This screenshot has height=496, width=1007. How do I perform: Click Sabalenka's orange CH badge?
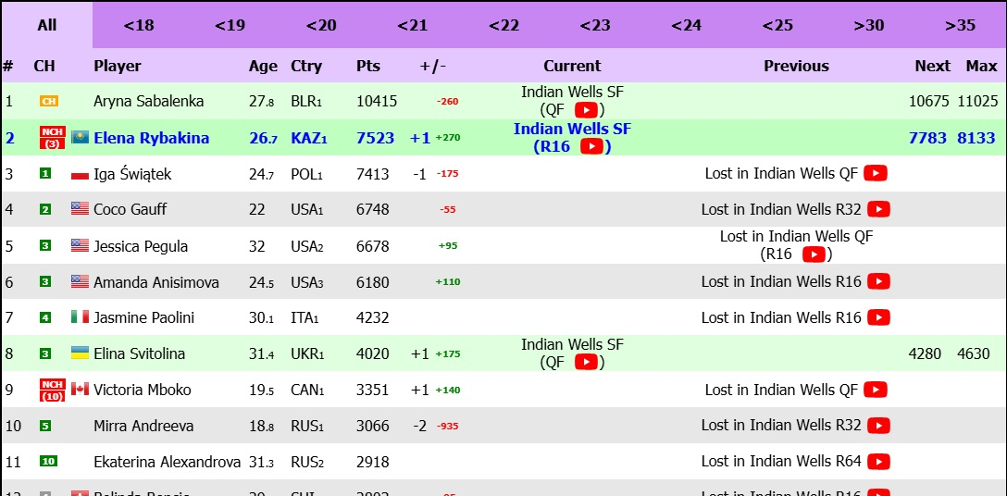click(49, 101)
